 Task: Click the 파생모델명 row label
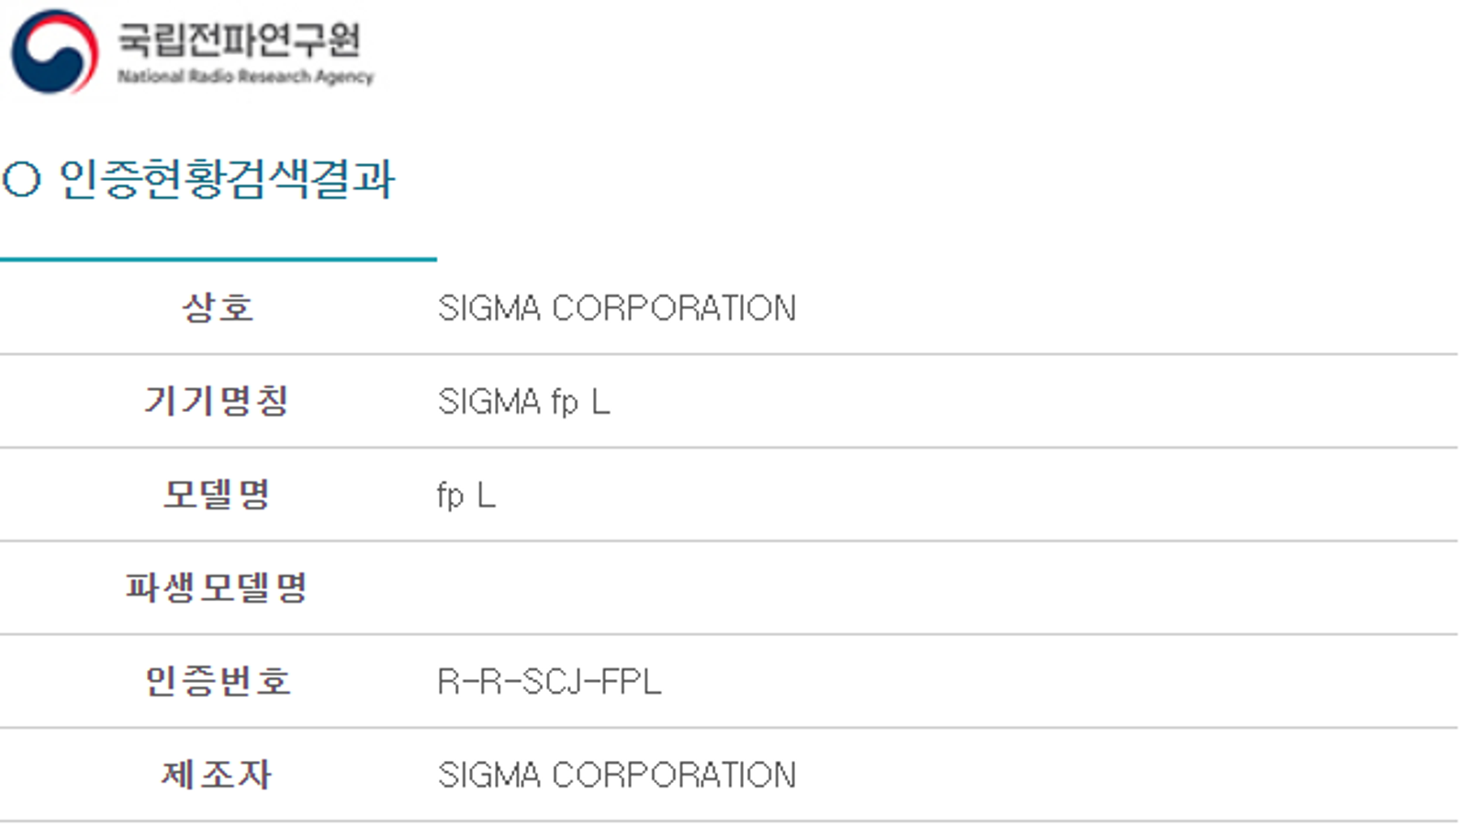click(x=218, y=587)
